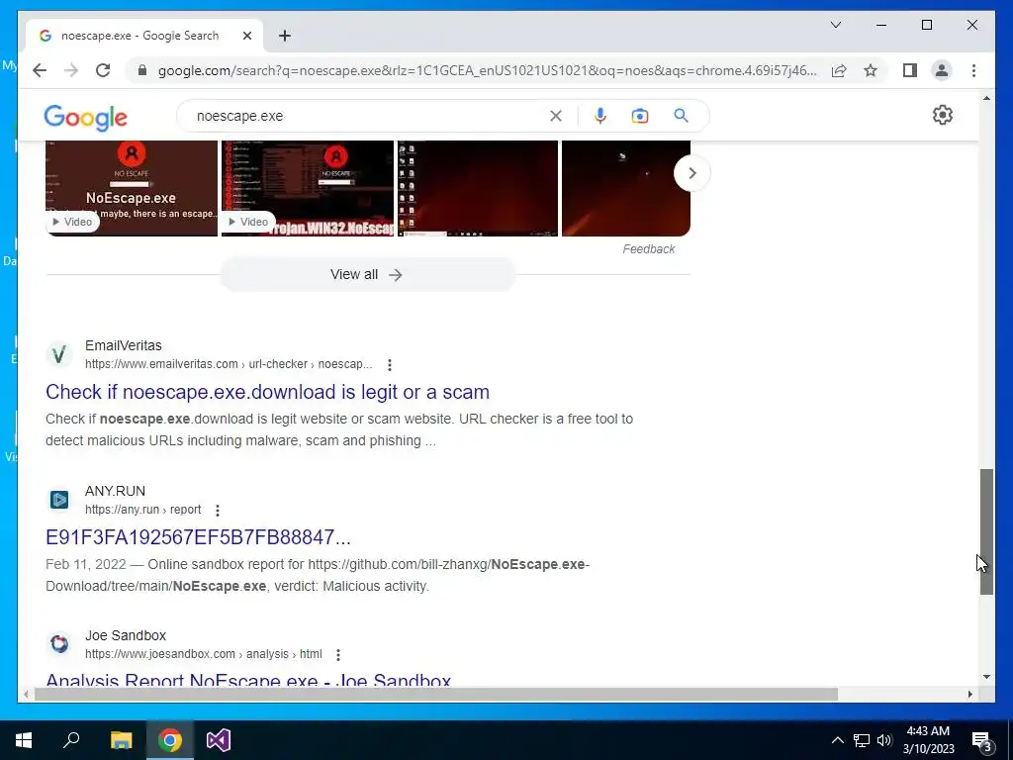Click the EmailVeritas site icon
Image resolution: width=1013 pixels, height=760 pixels.
coord(59,354)
